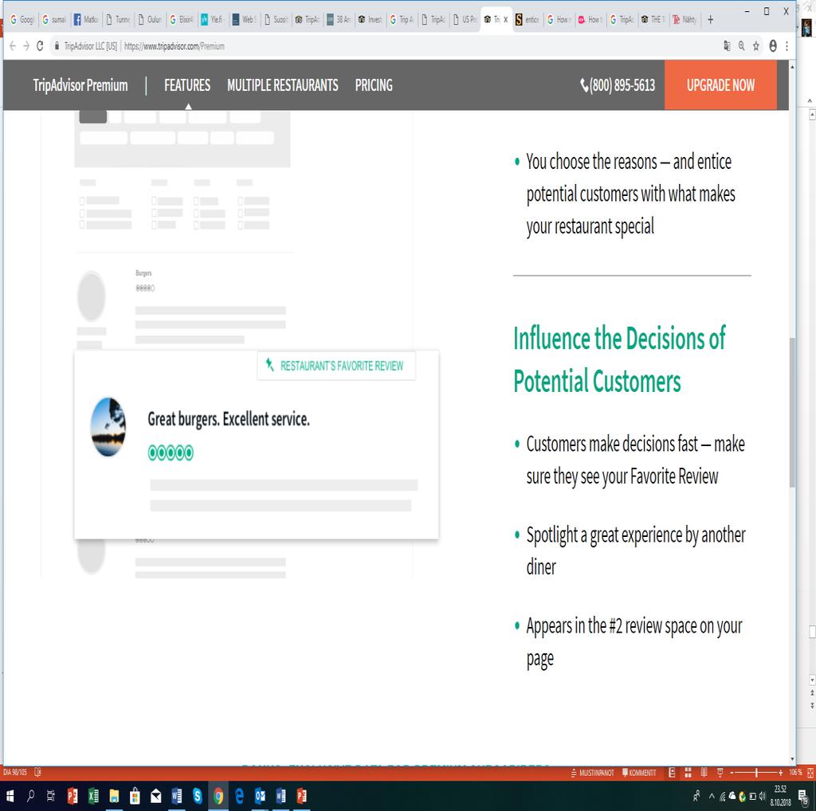The height and width of the screenshot is (811, 816).
Task: Click the TripAdvisor Premium logo
Action: pos(80,85)
